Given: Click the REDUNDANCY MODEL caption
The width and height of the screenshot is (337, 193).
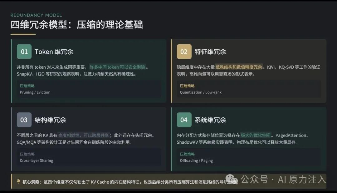Looking at the screenshot, I should [x=36, y=15].
